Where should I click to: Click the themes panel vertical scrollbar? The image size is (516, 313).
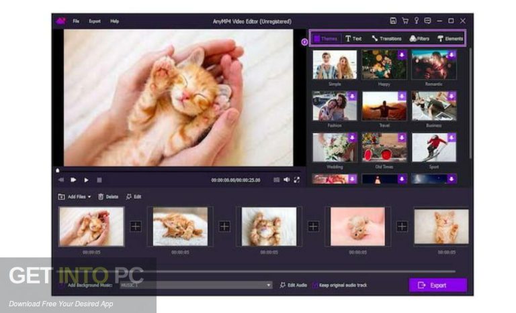[470, 103]
